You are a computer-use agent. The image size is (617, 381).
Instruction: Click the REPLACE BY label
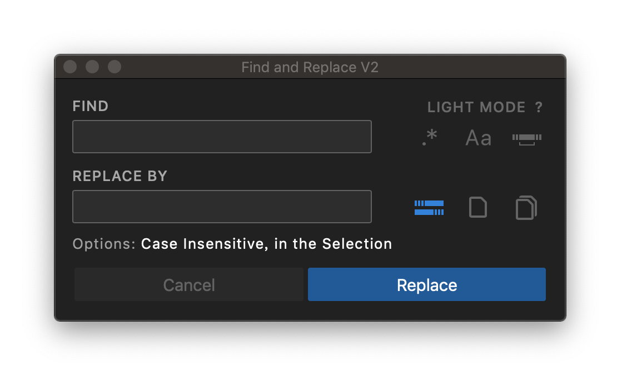[120, 176]
